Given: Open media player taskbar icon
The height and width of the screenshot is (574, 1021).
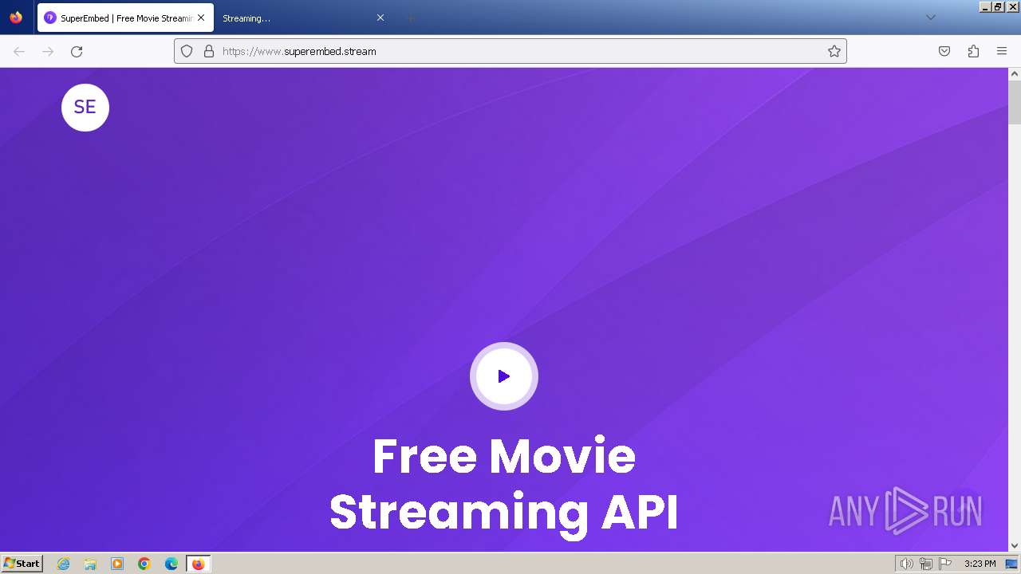Looking at the screenshot, I should (117, 564).
